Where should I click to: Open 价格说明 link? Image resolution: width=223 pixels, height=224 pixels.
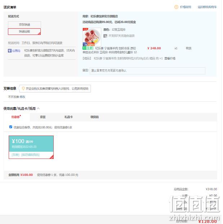coord(186,7)
